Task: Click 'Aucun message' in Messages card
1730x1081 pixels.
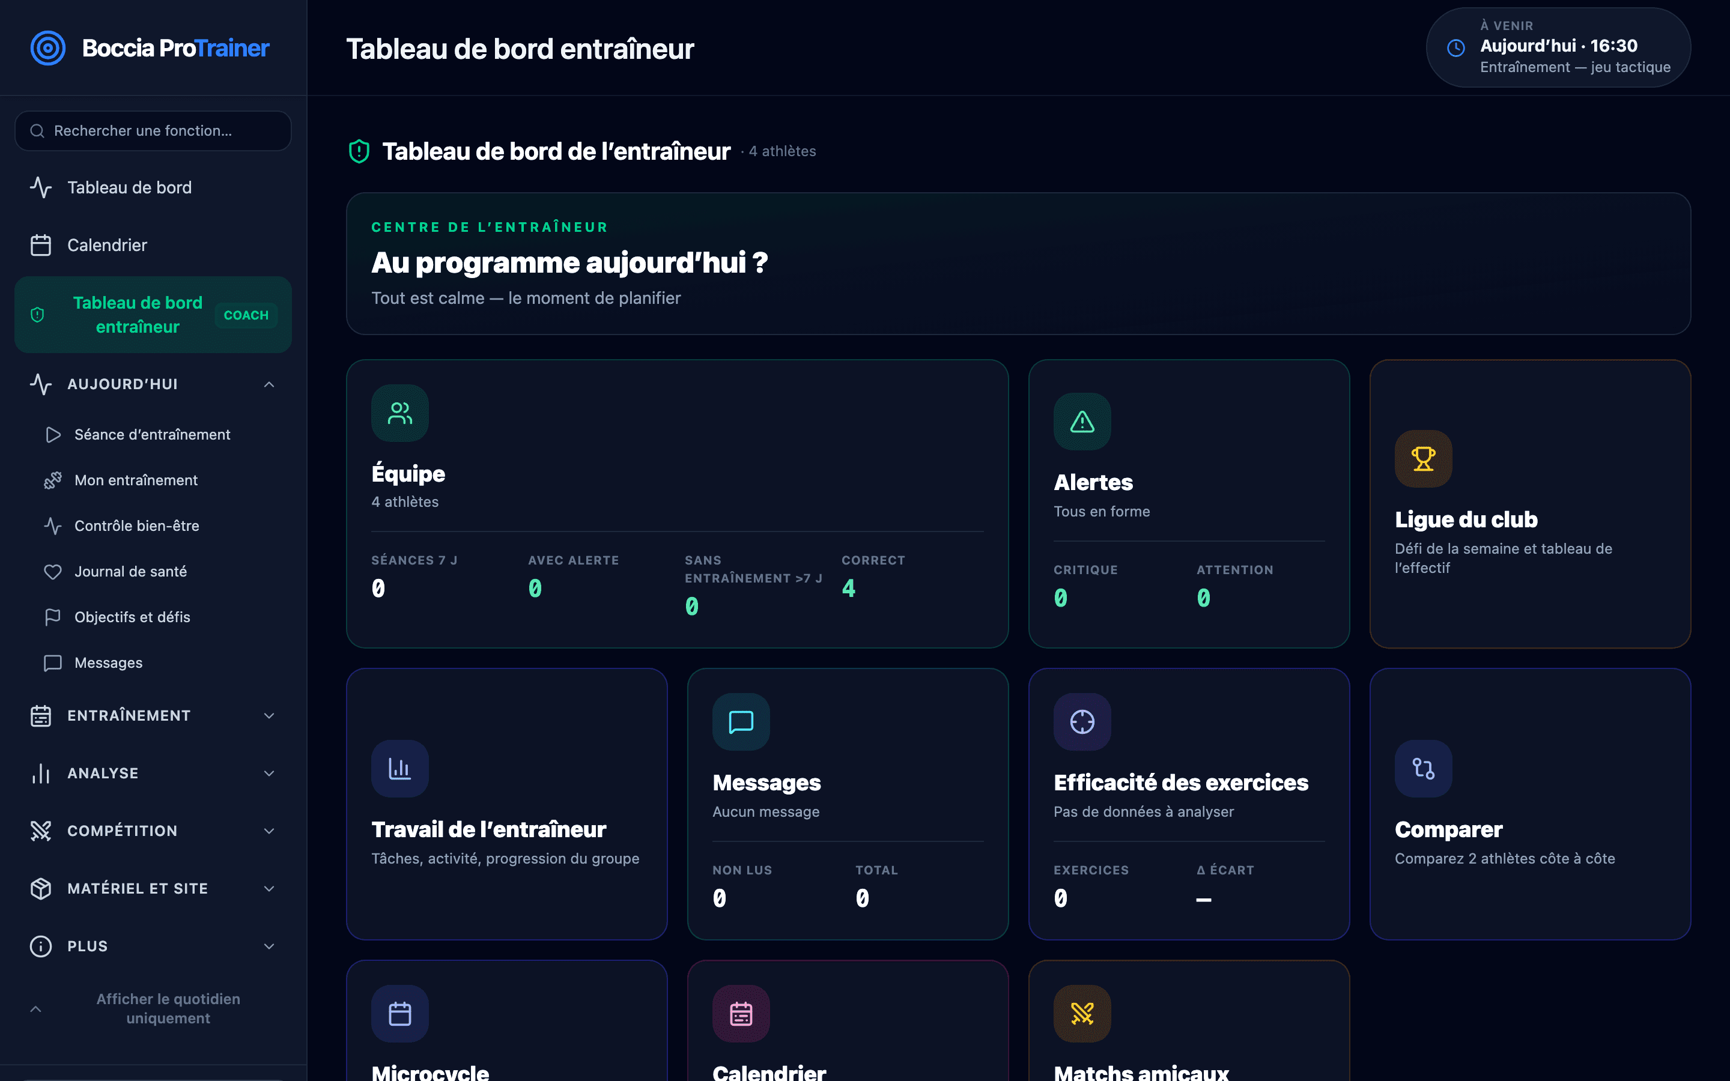Action: [x=766, y=812]
